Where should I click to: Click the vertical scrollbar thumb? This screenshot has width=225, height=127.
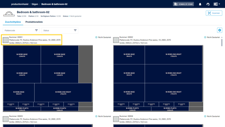[222, 43]
